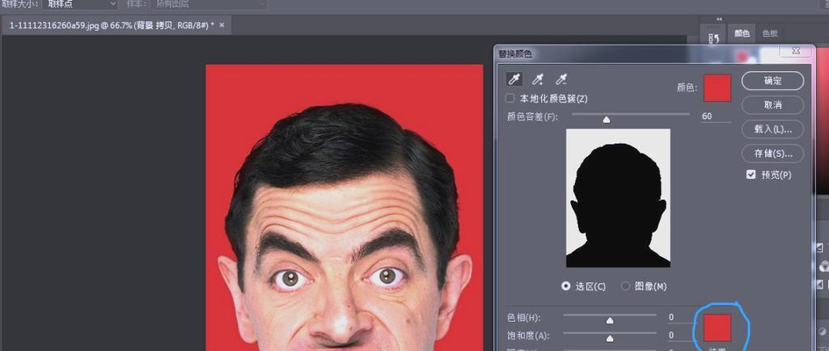Select the Add to Sample eyedropper

pyautogui.click(x=538, y=80)
